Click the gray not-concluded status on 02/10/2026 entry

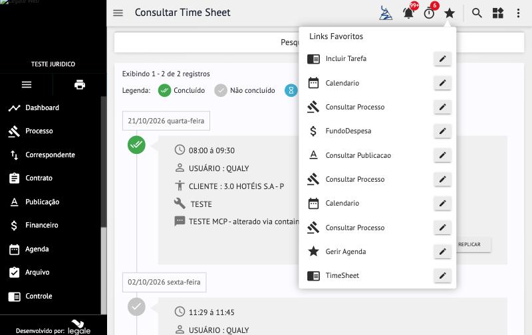pos(136,306)
